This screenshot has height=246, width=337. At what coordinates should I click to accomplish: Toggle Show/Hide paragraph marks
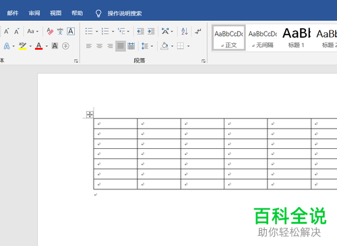(198, 31)
